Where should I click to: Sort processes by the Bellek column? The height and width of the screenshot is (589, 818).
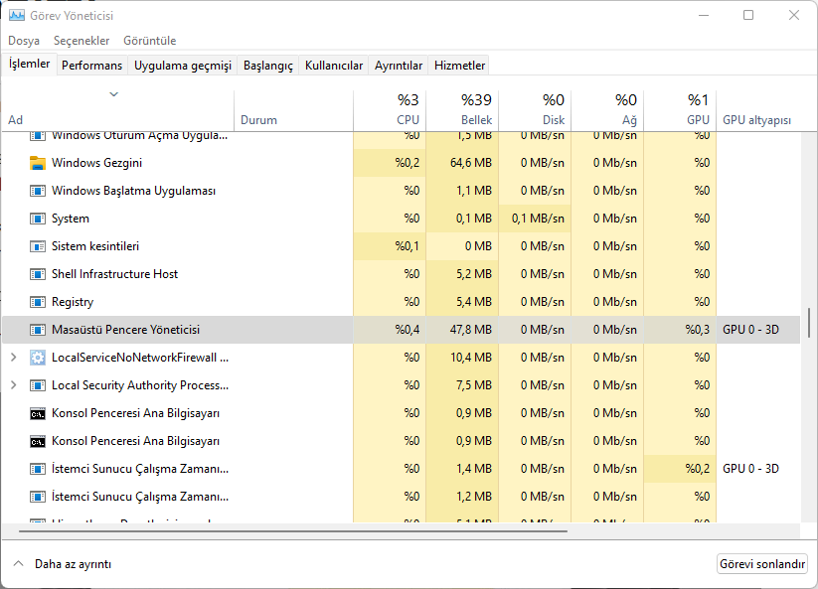point(462,109)
